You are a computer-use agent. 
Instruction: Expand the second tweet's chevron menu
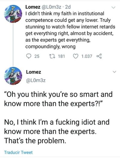pyautogui.click(x=114, y=72)
